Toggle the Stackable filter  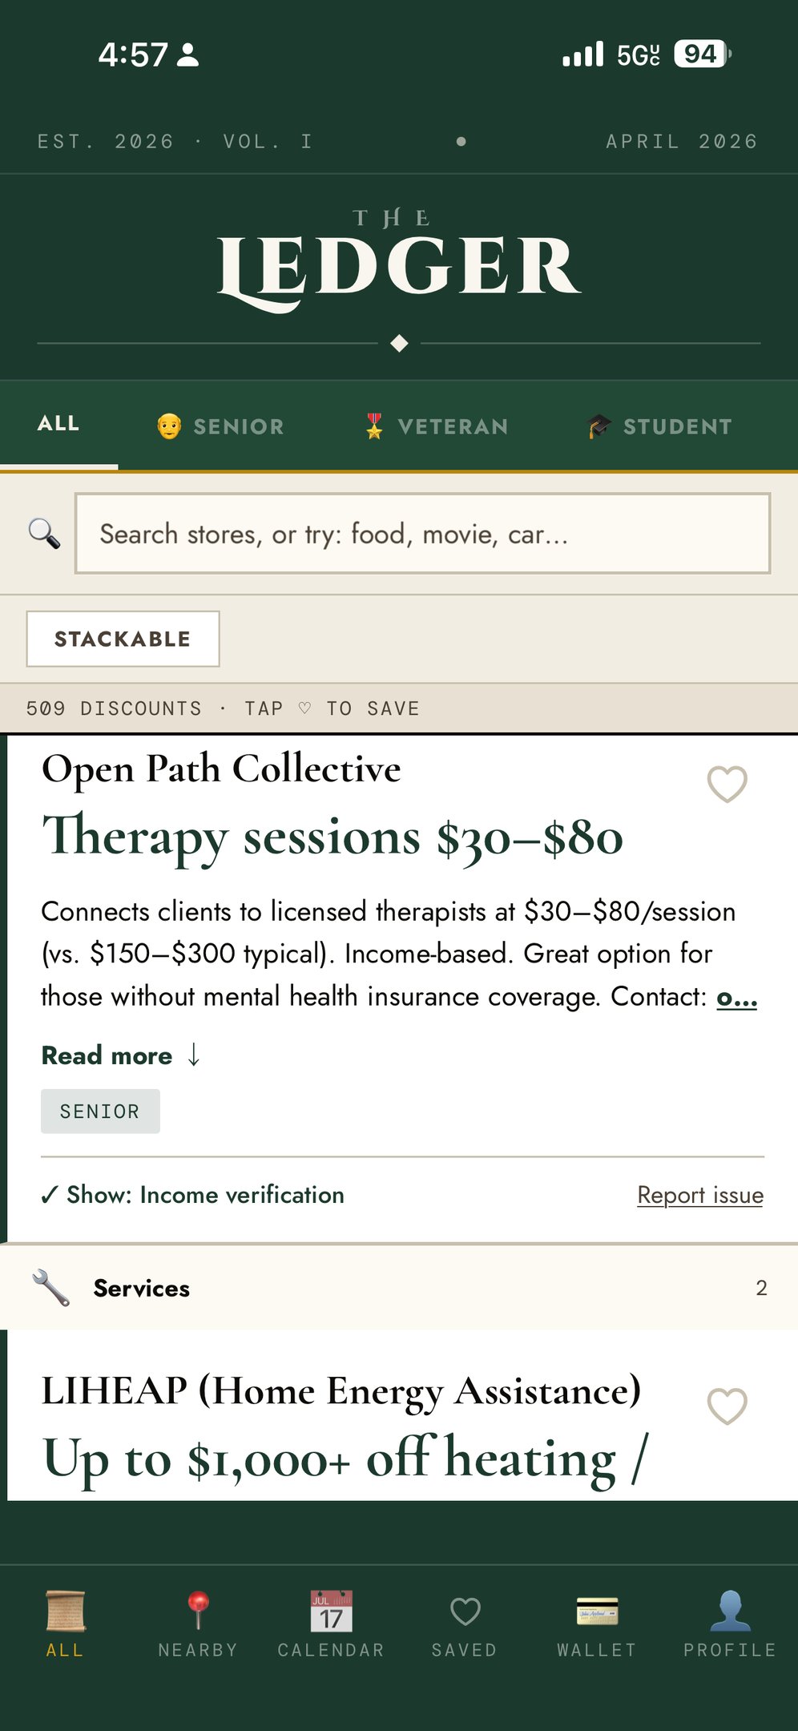point(123,639)
